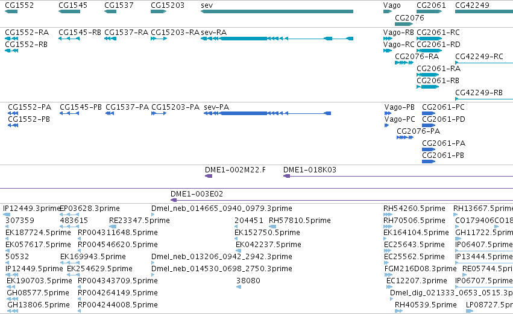
Task: Select the FGM216D08.3prime EST label
Action: [x=420, y=269]
